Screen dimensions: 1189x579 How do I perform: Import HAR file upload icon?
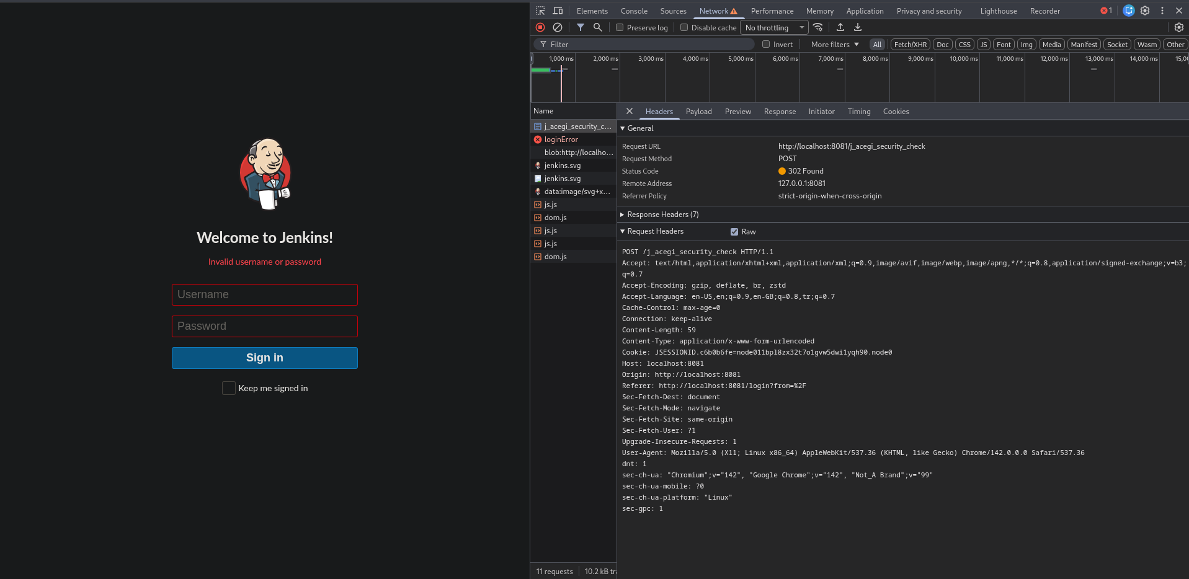pos(840,27)
